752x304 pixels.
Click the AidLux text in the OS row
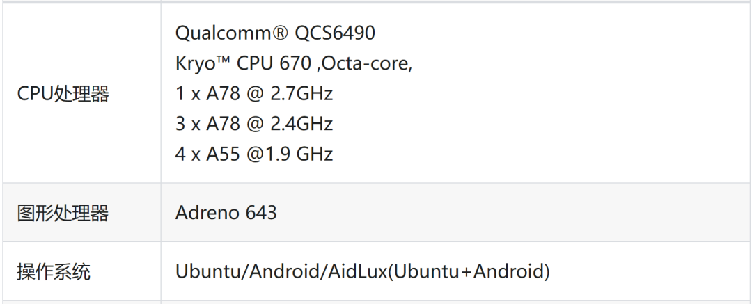tap(357, 272)
